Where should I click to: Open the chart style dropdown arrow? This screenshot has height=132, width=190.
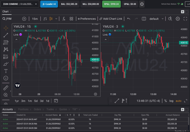(56, 19)
